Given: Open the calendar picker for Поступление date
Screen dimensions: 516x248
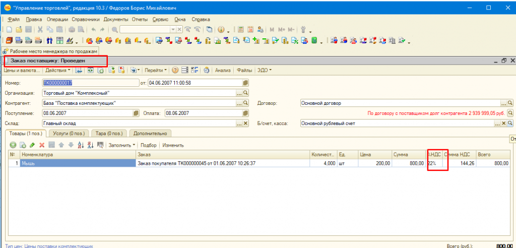Looking at the screenshot, I should coord(136,113).
